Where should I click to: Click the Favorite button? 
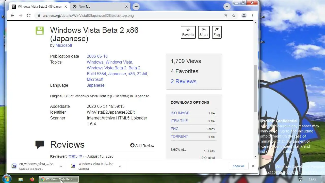[188, 32]
